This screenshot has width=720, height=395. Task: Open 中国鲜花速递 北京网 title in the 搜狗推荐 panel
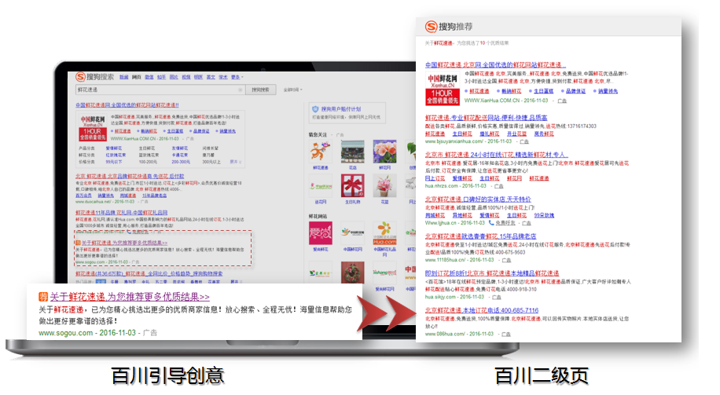(495, 64)
